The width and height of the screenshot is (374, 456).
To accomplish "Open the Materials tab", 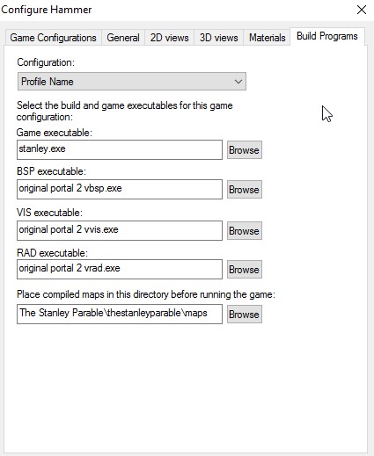I will [x=267, y=38].
